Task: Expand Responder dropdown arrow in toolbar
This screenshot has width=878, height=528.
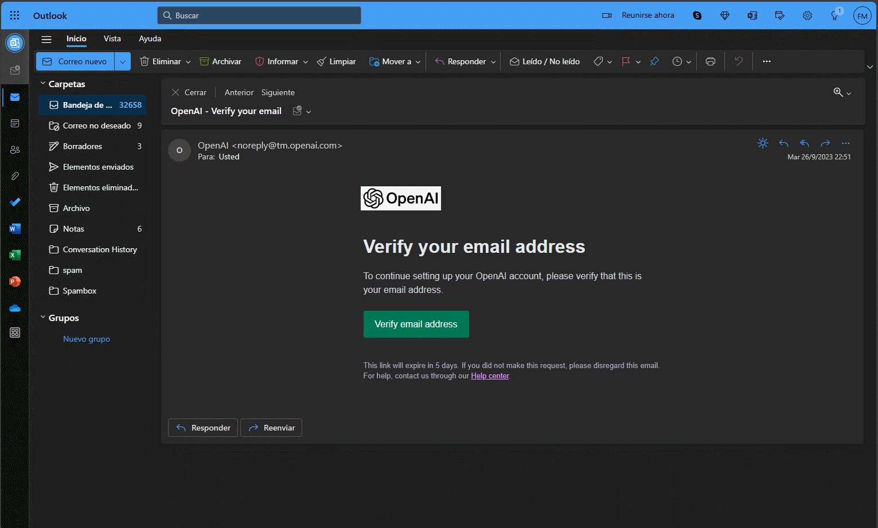Action: tap(493, 62)
